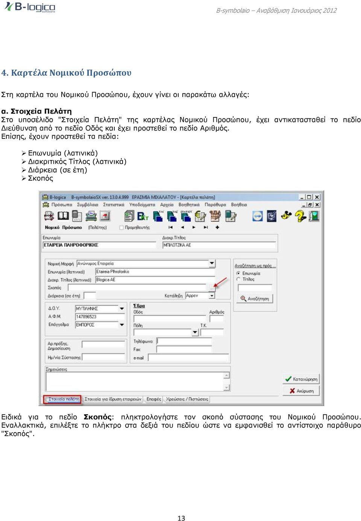The image size is (361, 521).
Task: Open the Παράθυρα menu
Action: (215, 205)
